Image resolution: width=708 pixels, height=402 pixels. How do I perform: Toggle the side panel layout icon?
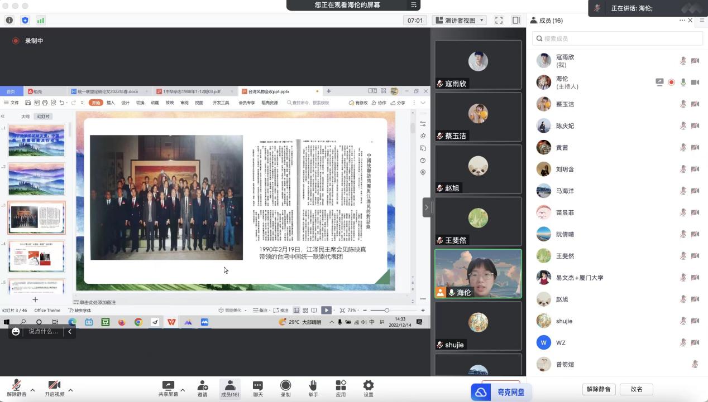pos(516,20)
